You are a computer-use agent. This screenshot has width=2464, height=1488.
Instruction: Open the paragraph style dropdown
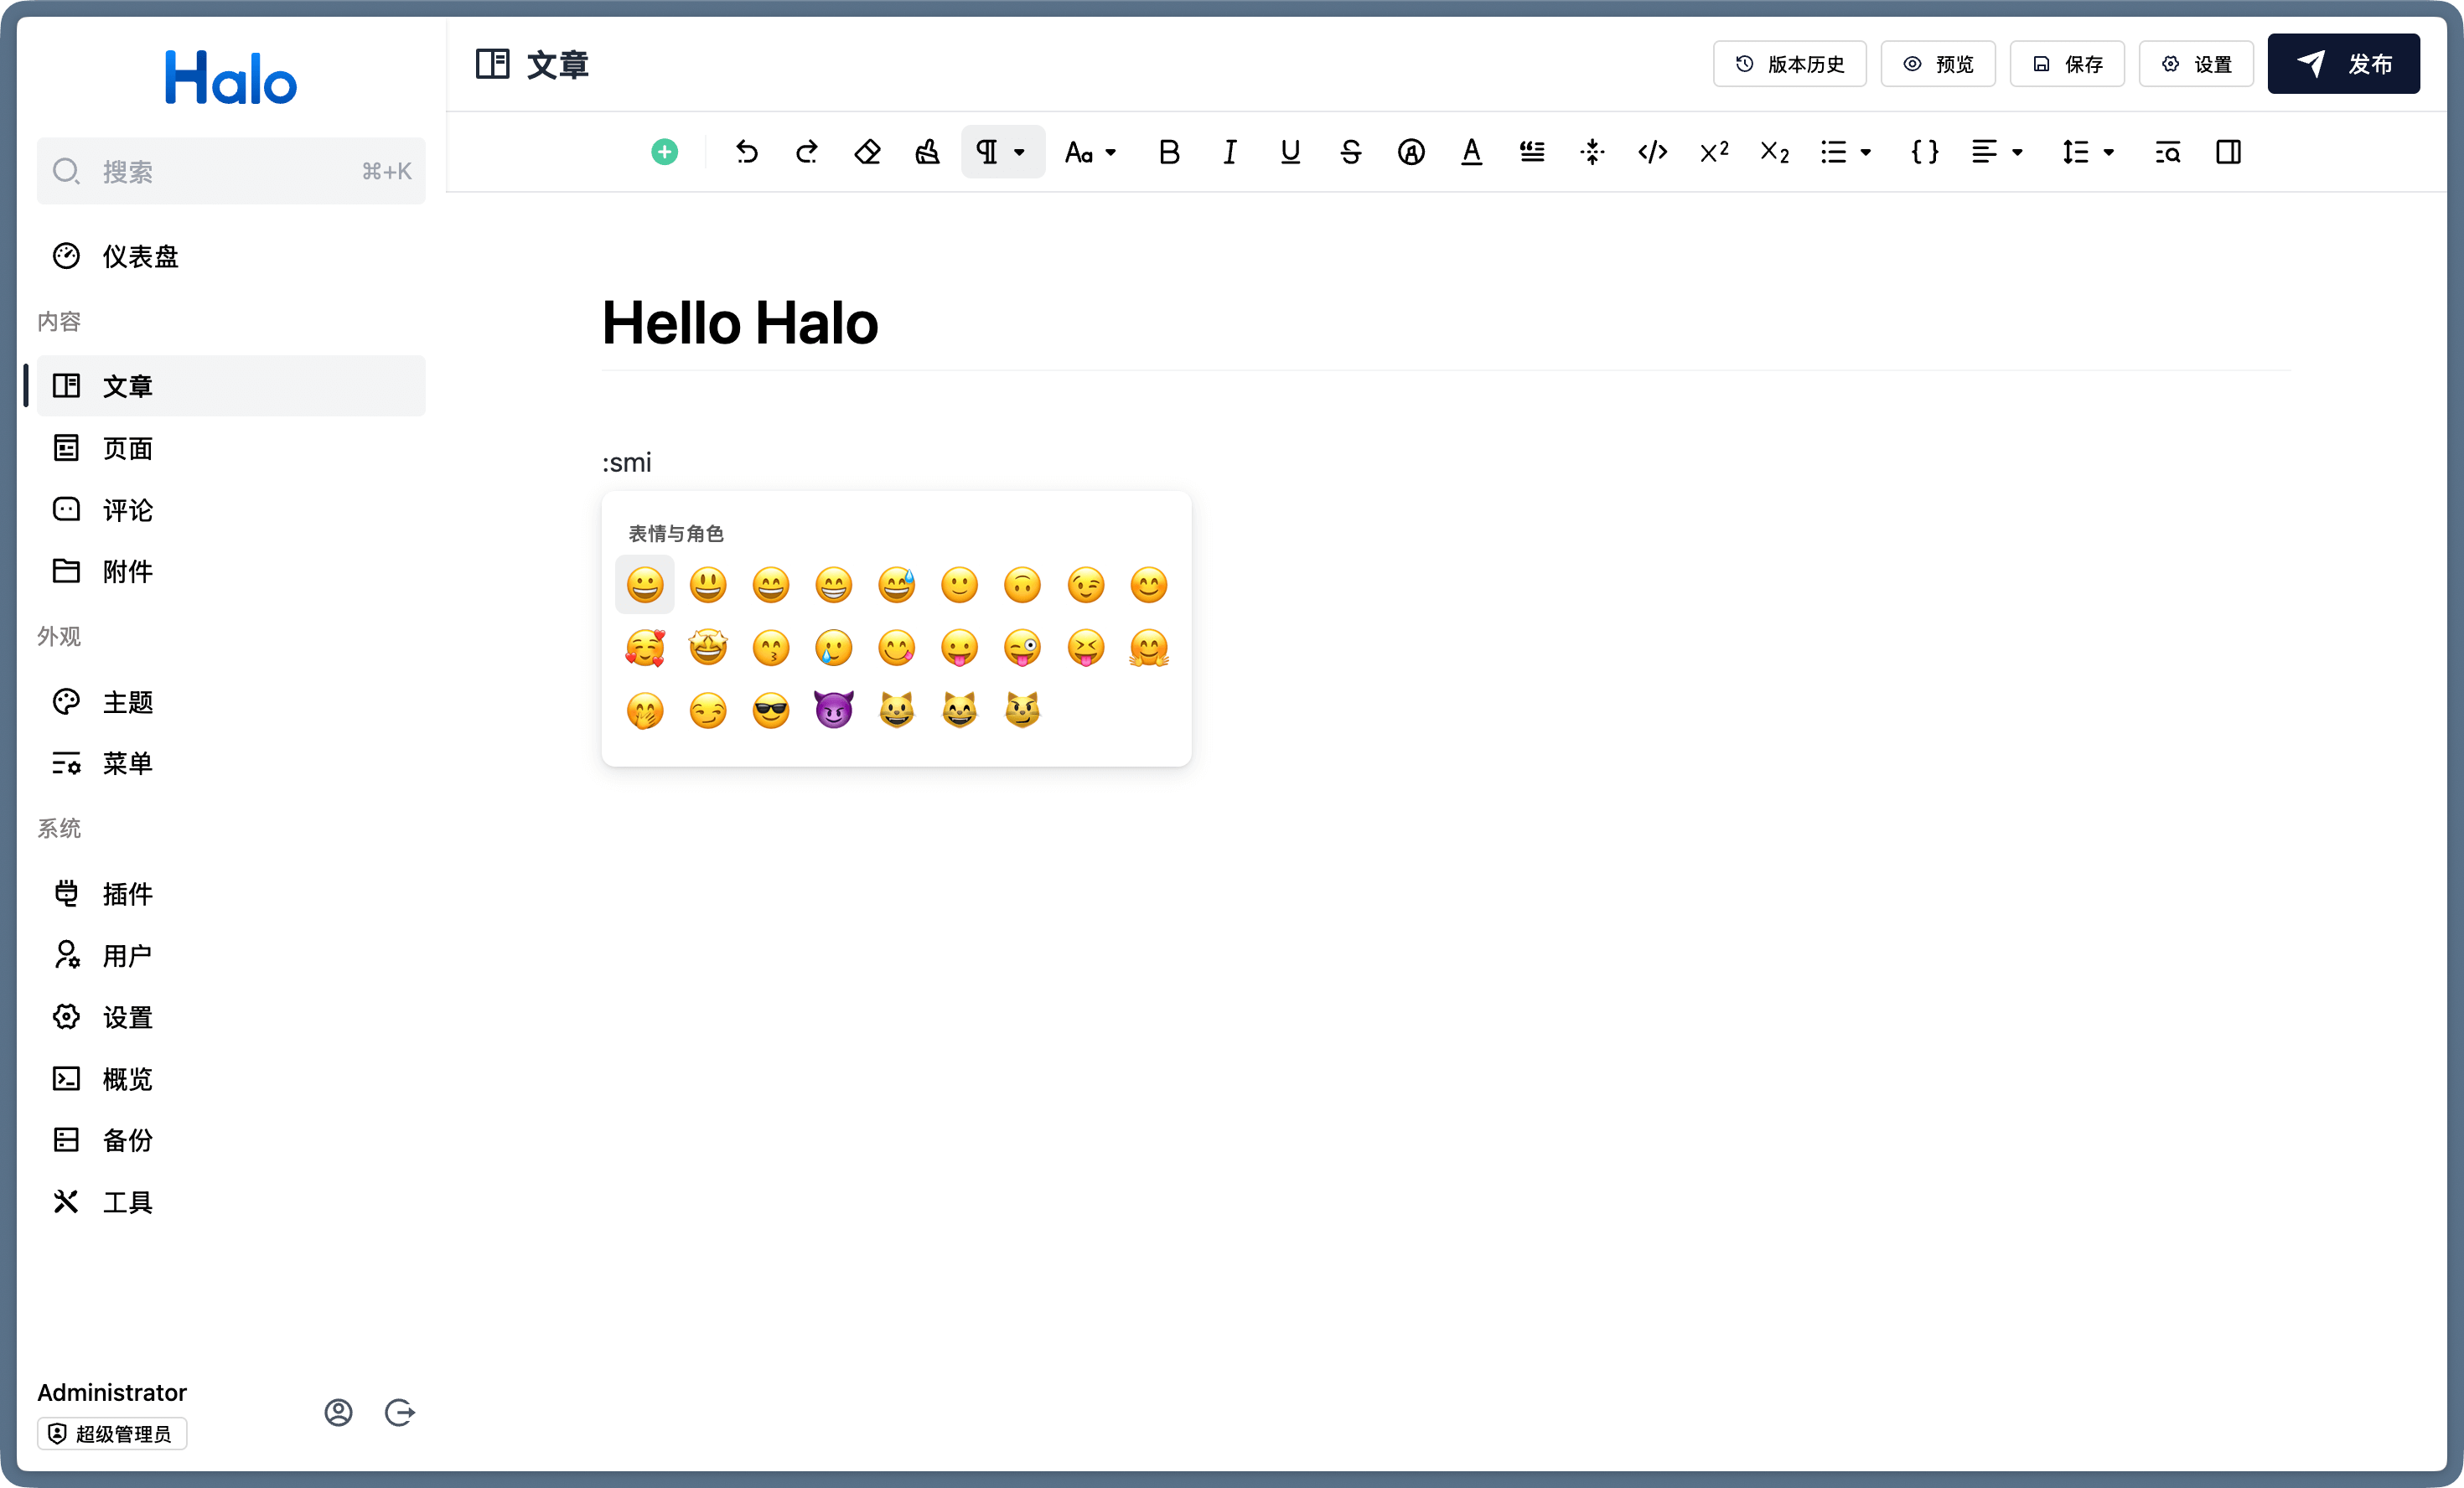coord(1002,152)
